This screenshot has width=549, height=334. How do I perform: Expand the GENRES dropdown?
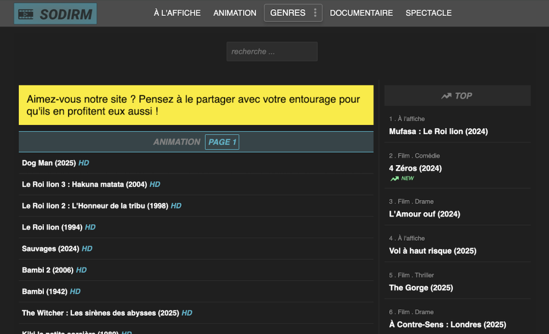288,13
